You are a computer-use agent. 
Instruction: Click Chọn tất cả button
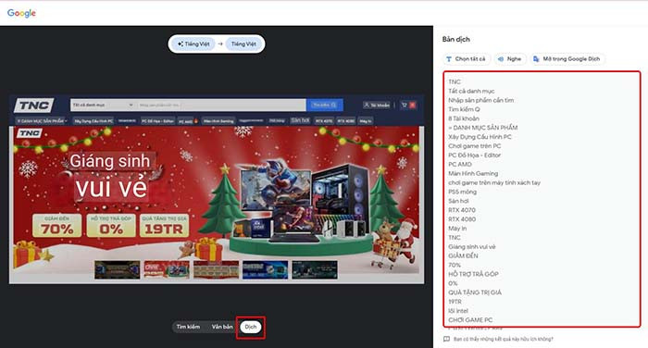coord(467,59)
